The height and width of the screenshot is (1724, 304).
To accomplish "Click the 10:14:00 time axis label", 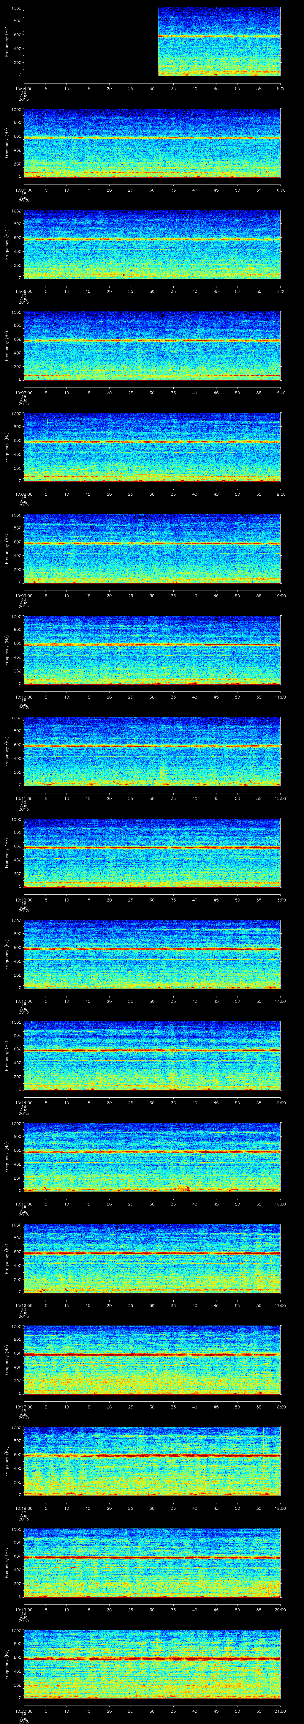I will pos(23,1102).
